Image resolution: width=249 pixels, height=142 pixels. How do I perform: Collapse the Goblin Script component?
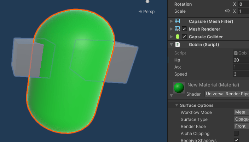pos(172,45)
